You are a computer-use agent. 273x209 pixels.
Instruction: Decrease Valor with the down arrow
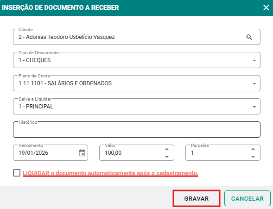click(x=167, y=157)
